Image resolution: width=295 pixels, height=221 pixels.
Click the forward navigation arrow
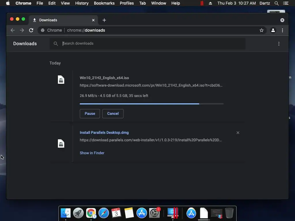pos(22,30)
